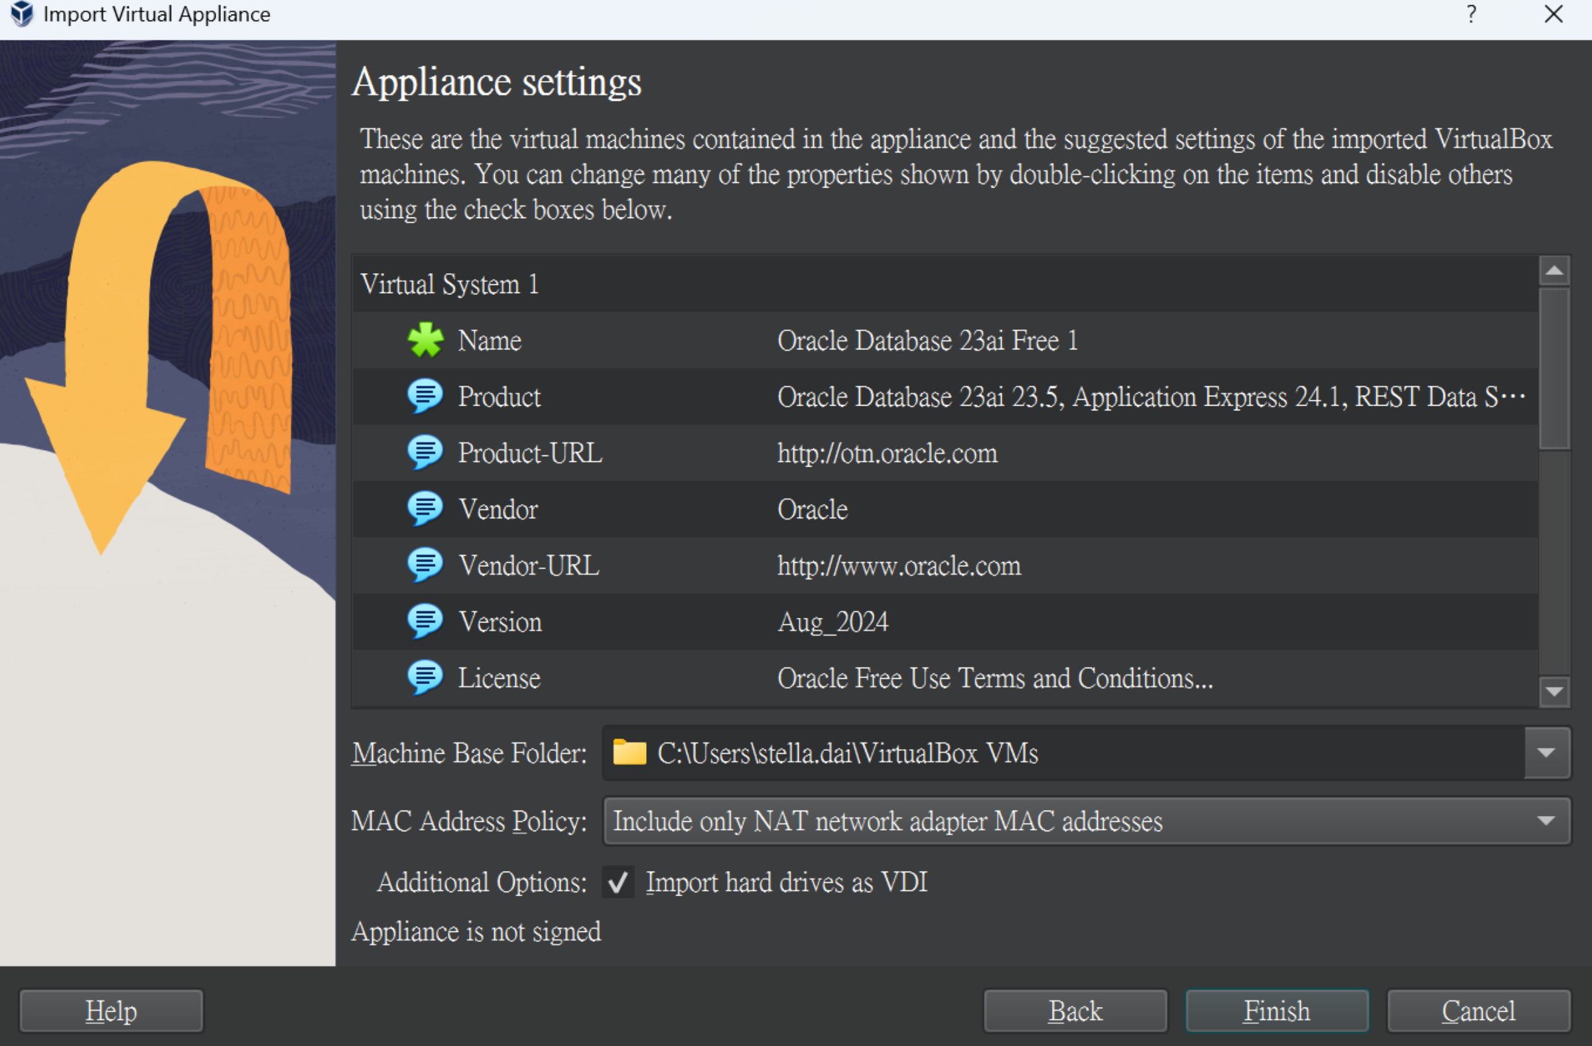Click 'Oracle Free Use Terms and Conditions...' value

(994, 677)
